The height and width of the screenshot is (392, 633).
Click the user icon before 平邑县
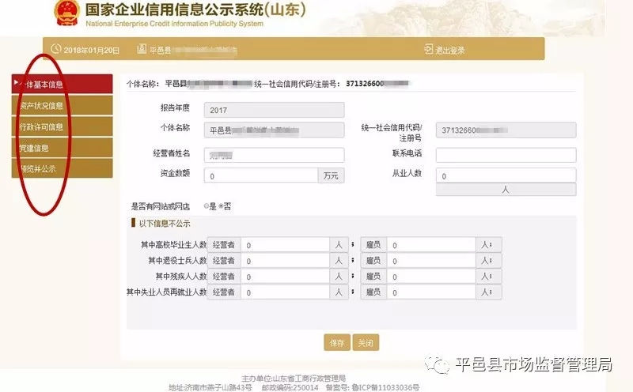pyautogui.click(x=142, y=49)
